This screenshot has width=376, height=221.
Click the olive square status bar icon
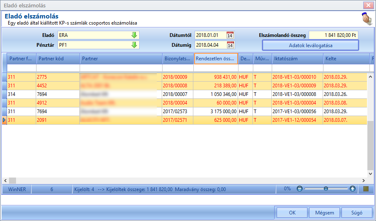tap(366, 189)
